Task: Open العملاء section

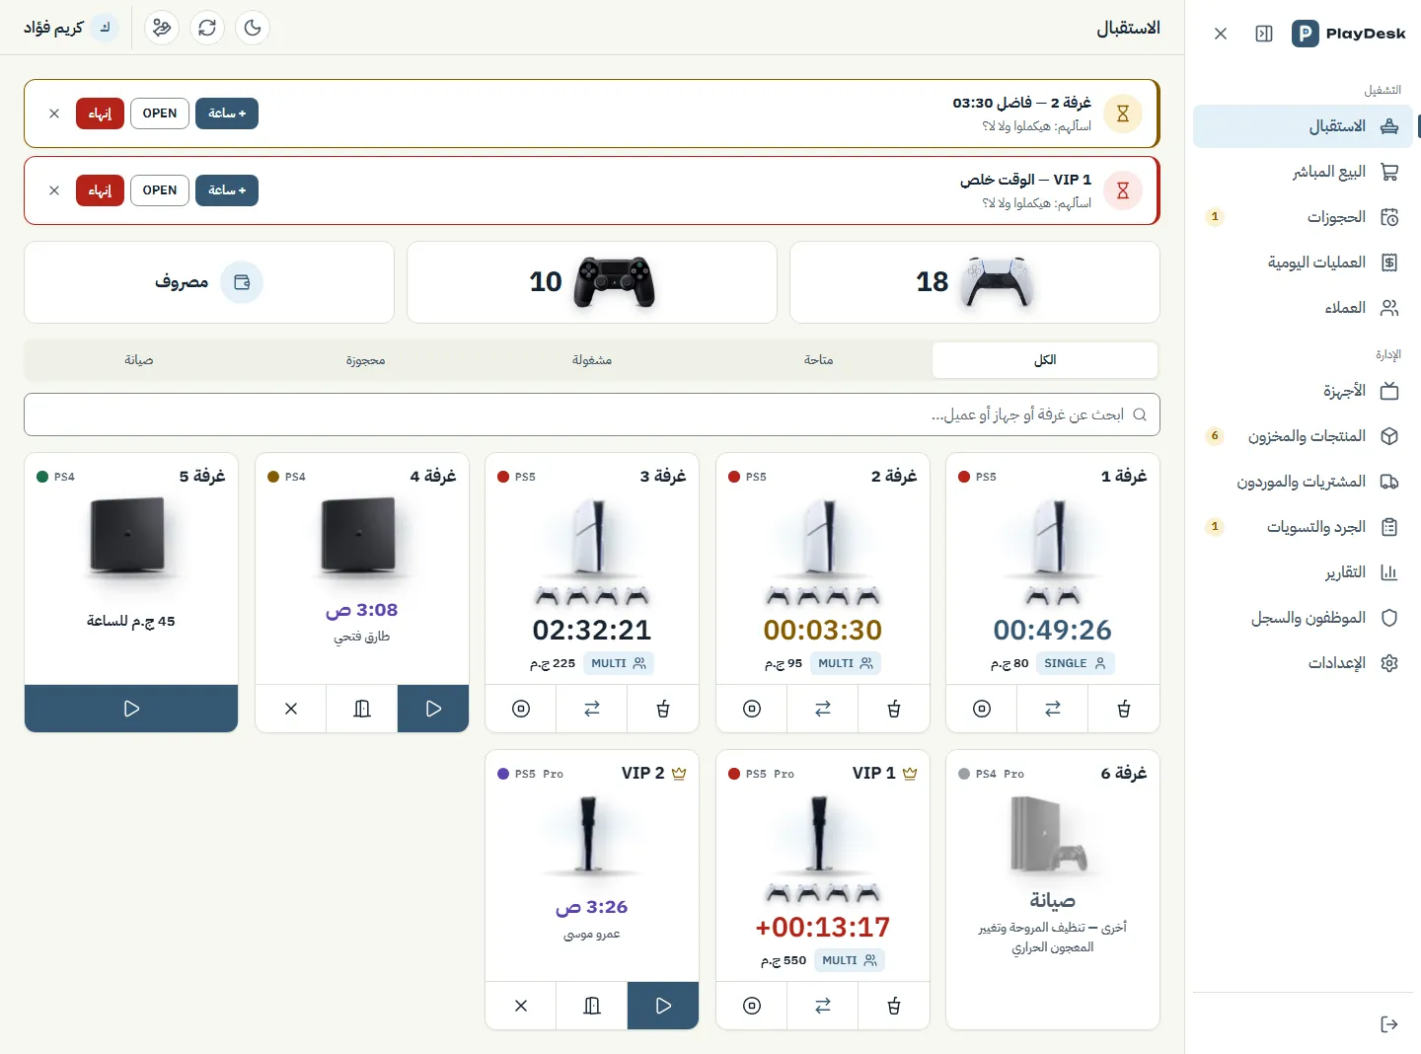Action: pos(1303,308)
